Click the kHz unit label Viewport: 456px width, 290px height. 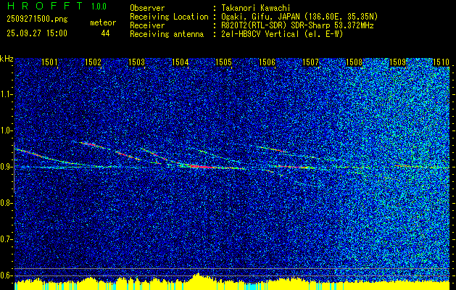[7, 59]
